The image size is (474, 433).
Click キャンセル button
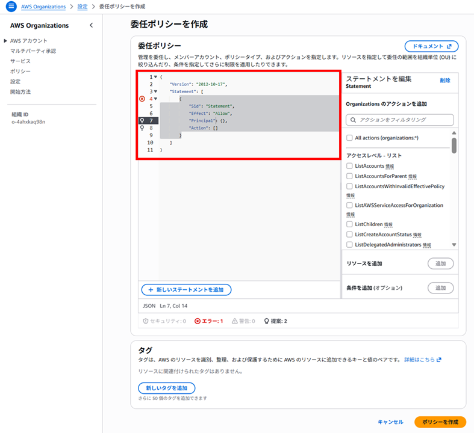pos(390,422)
